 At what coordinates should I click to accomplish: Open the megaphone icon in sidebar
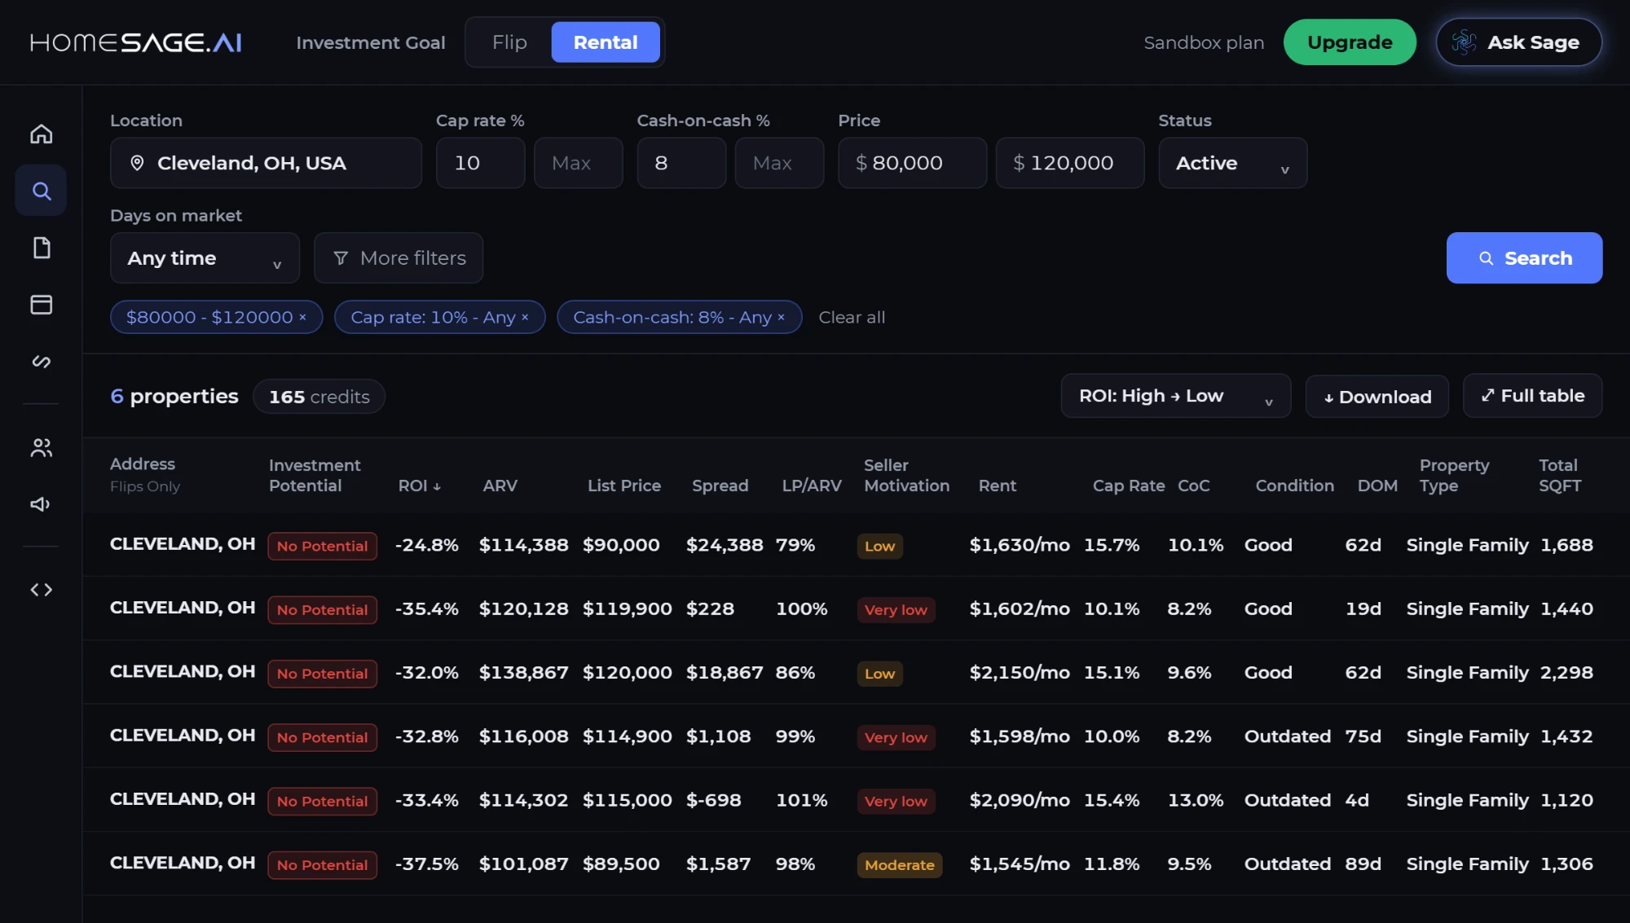(41, 504)
